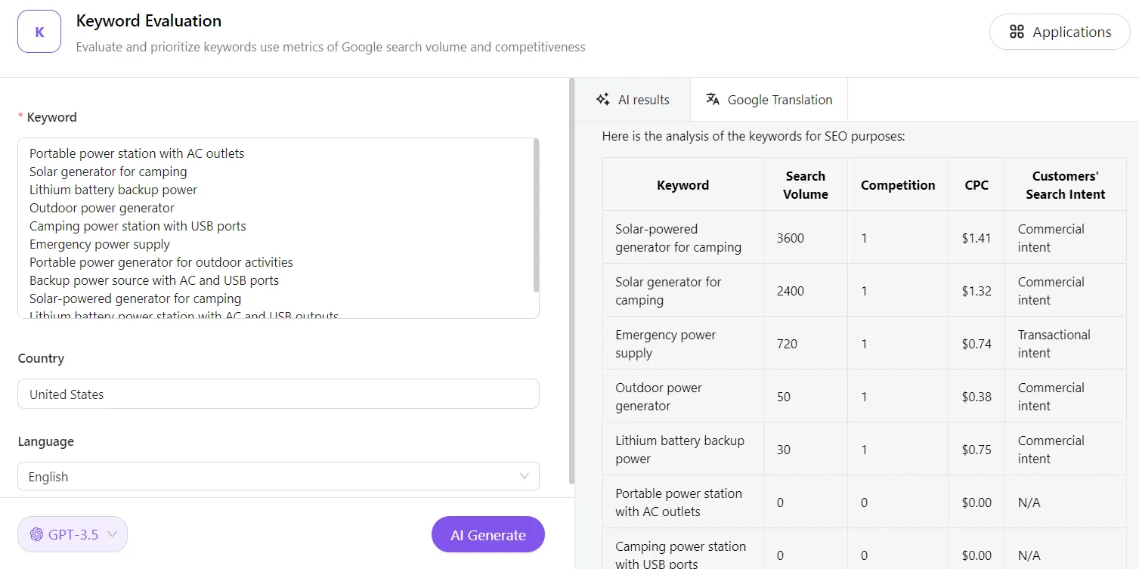Screen dimensions: 1139x569
Task: Switch to the Google Translation tab
Action: 769,100
